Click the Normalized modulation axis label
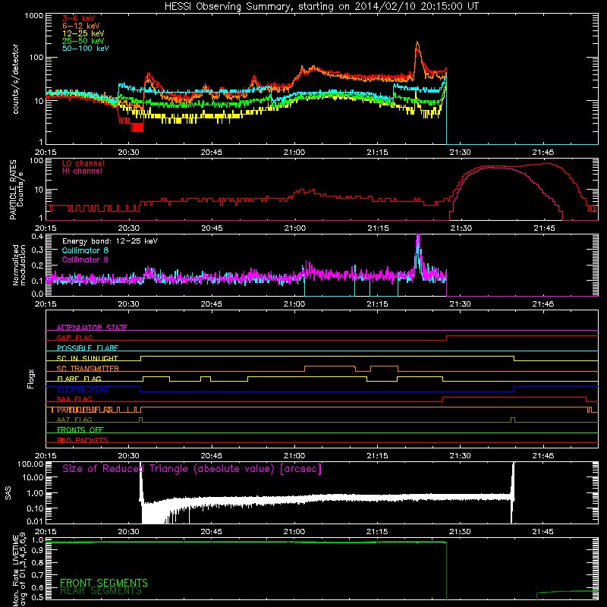Image resolution: width=607 pixels, height=607 pixels. coord(19,265)
